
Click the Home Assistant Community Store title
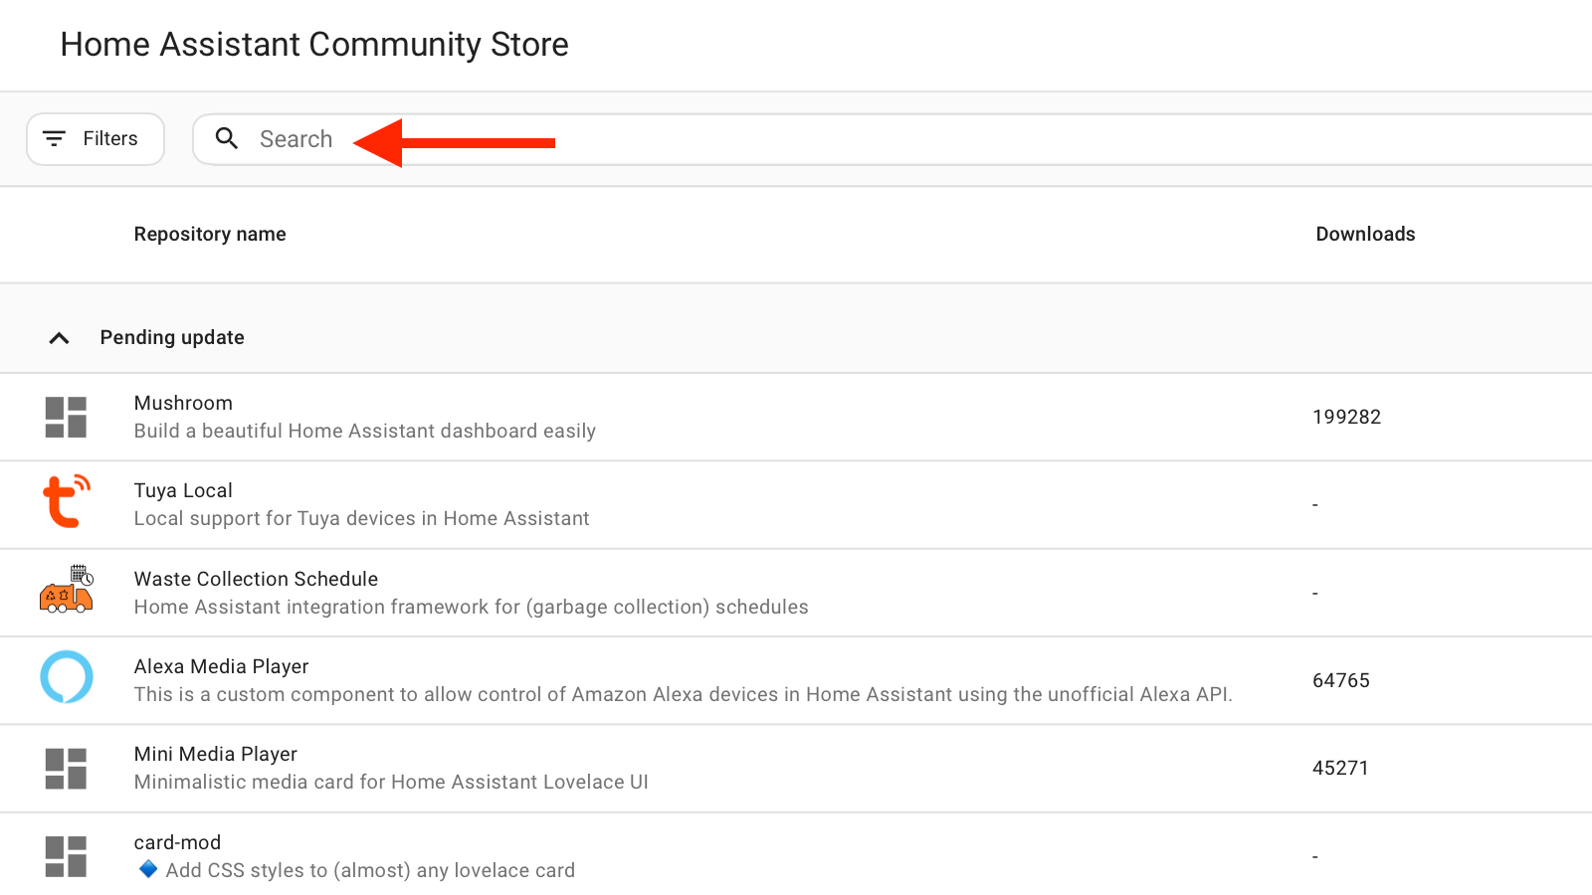[x=314, y=45]
